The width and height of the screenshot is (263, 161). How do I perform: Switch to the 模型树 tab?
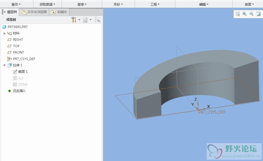(x=9, y=12)
